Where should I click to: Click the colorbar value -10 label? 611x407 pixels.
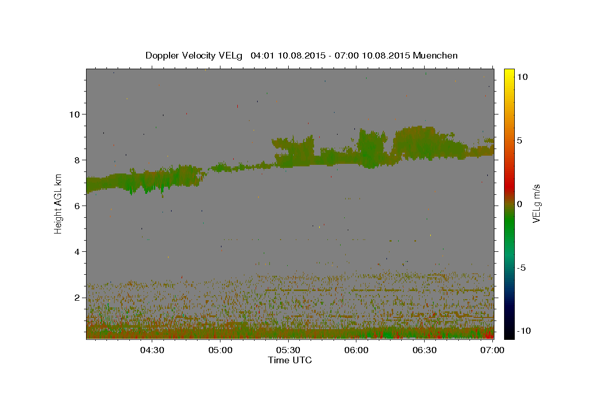coord(524,331)
